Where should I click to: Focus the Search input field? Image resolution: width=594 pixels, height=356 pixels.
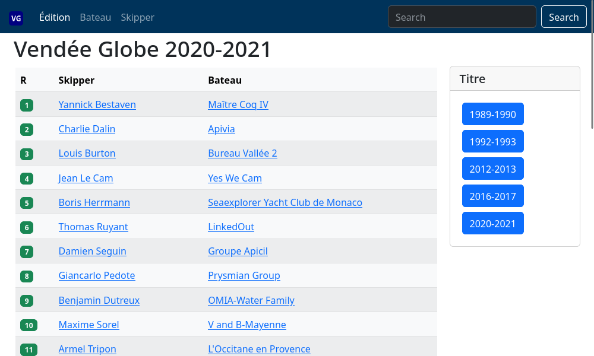(462, 17)
